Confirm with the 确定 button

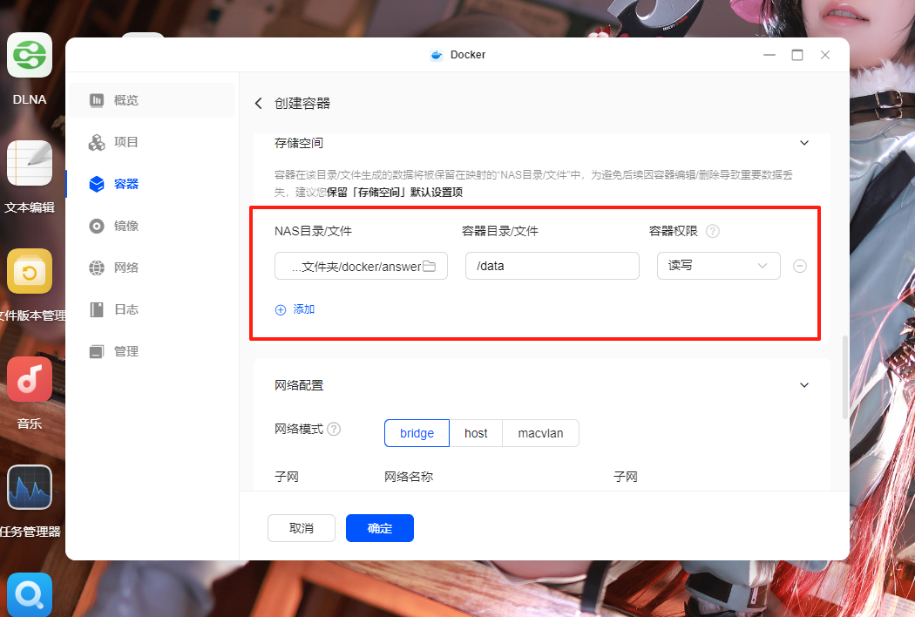click(380, 528)
